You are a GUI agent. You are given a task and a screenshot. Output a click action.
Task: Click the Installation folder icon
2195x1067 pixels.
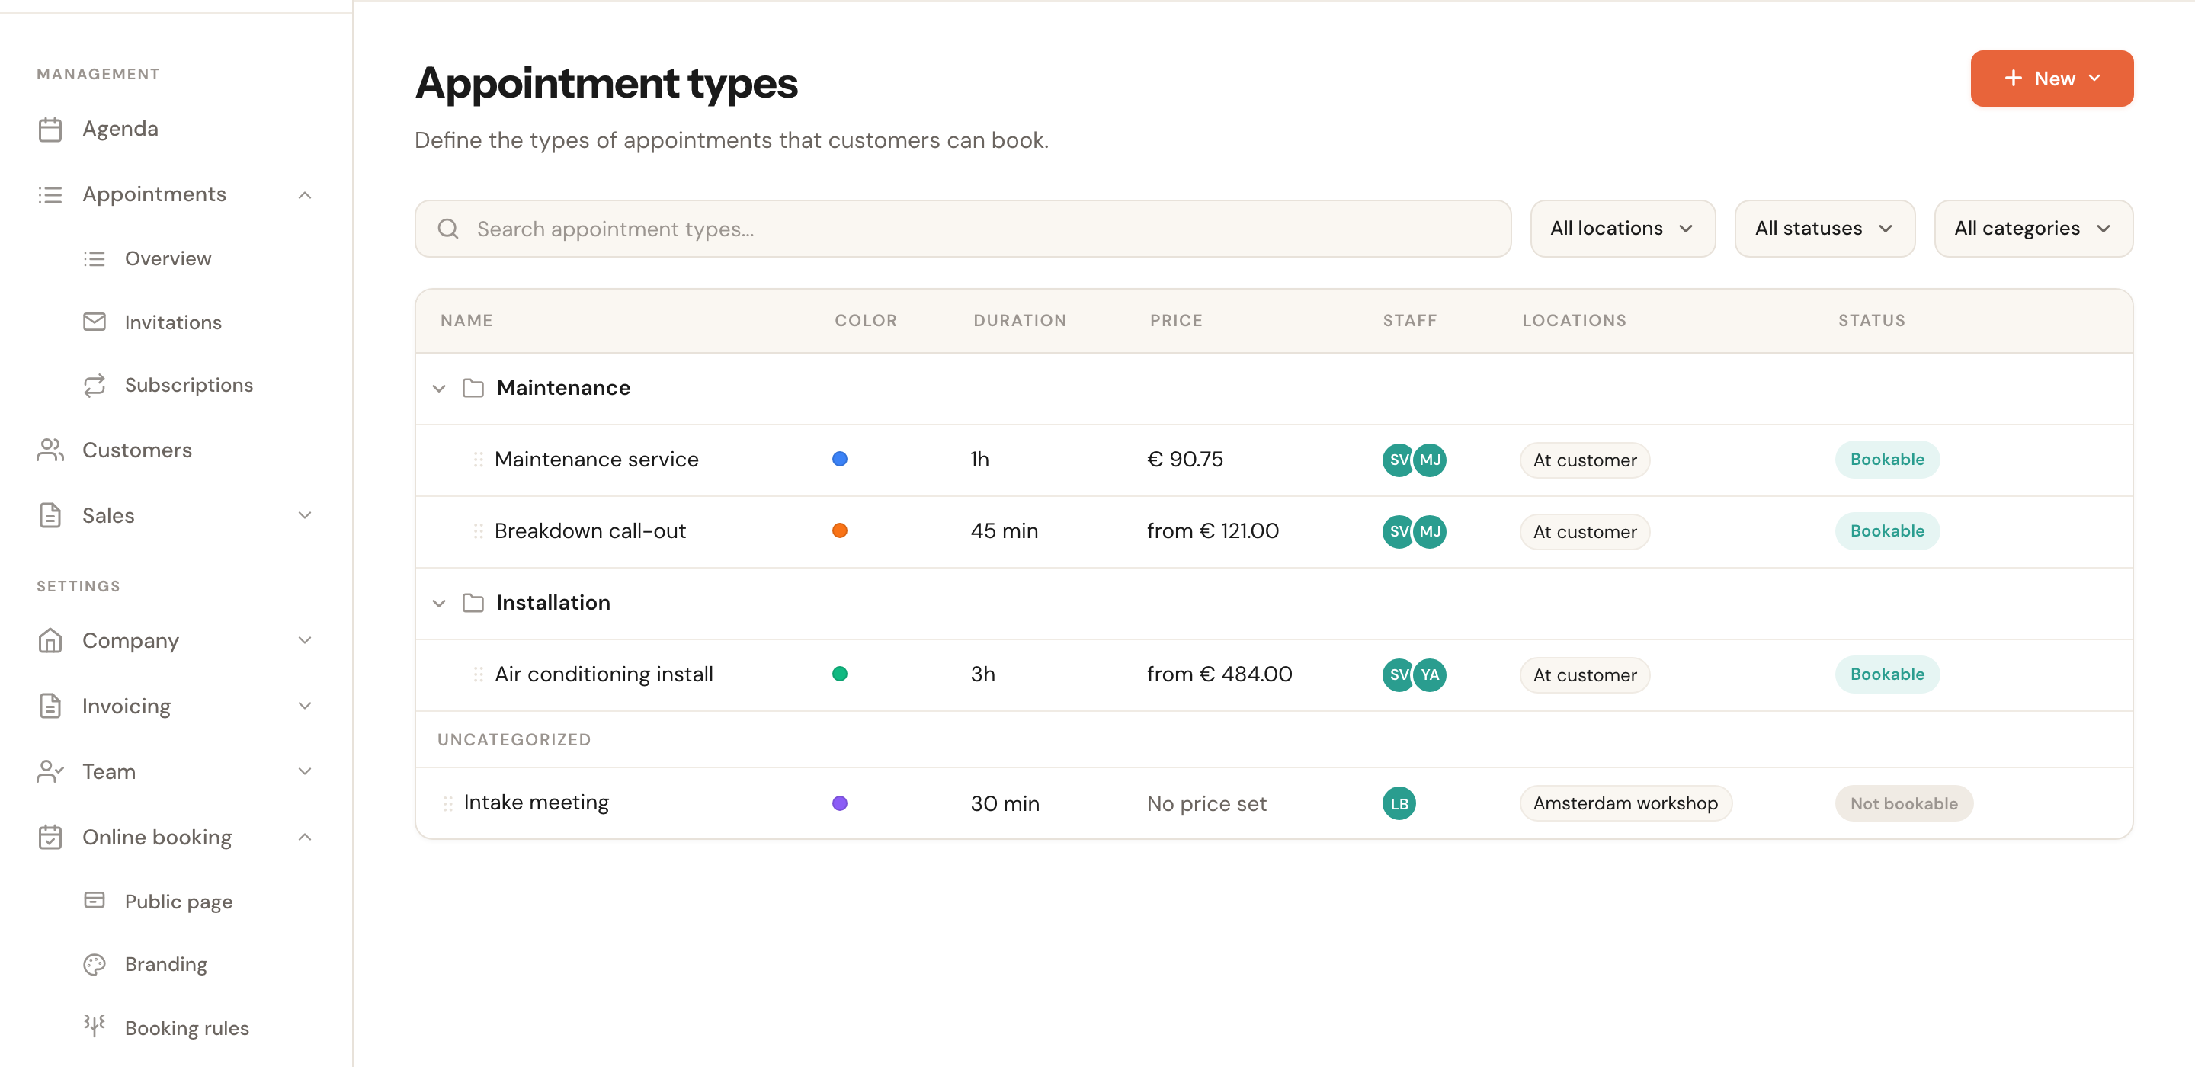pyautogui.click(x=473, y=603)
